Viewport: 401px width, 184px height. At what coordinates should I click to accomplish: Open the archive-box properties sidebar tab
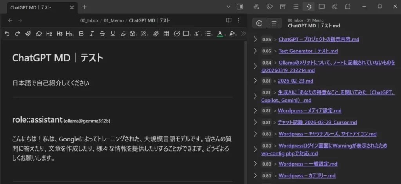pos(283,7)
